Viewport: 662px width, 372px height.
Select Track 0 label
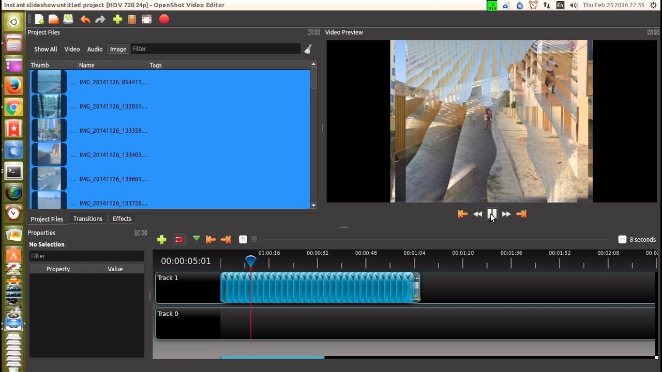pos(168,314)
